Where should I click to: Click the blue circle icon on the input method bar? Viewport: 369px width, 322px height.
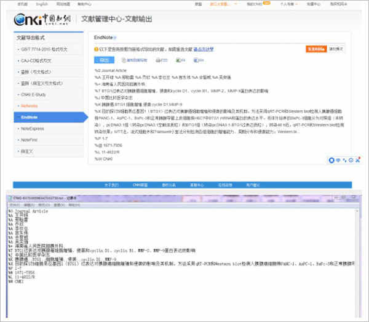331,160
